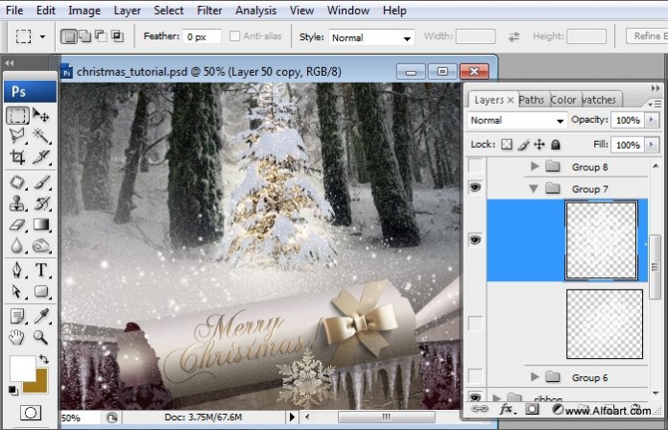This screenshot has width=668, height=430.
Task: Expand Group 8 in Layers panel
Action: pyautogui.click(x=535, y=166)
